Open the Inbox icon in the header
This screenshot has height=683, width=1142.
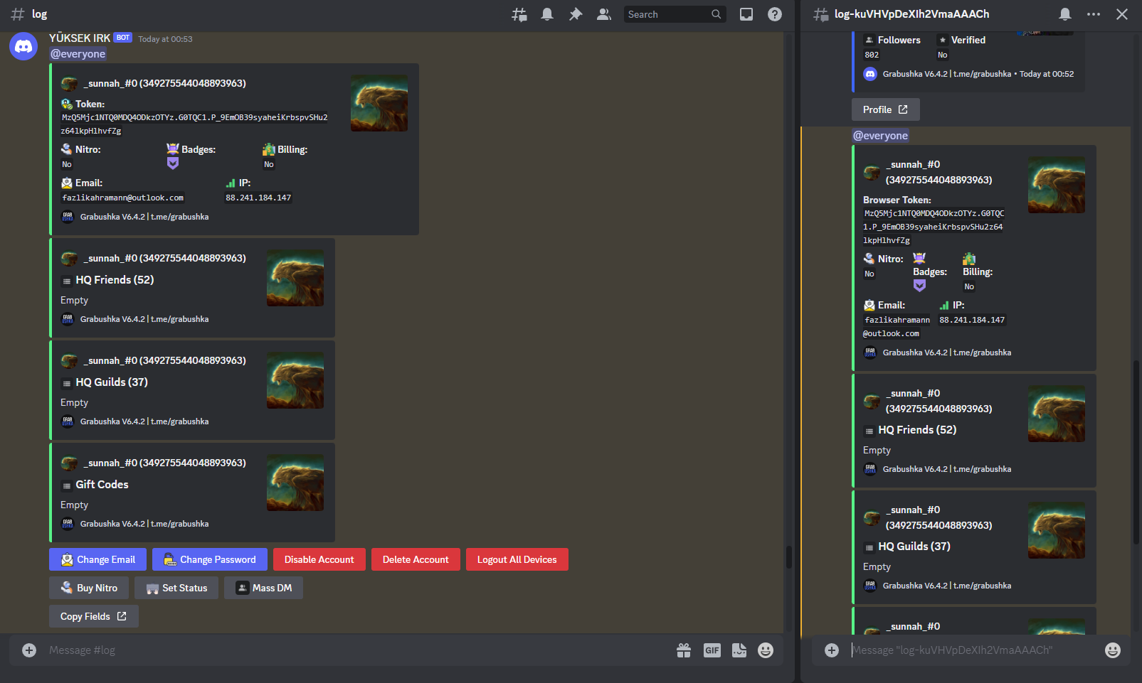(746, 14)
